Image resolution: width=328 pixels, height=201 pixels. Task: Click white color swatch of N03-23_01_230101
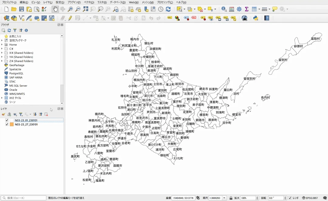12,121
